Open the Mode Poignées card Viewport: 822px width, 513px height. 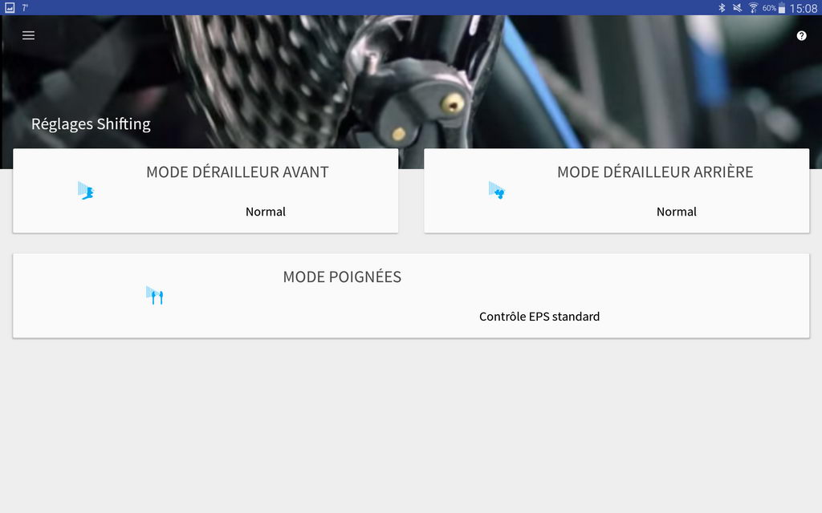click(411, 296)
